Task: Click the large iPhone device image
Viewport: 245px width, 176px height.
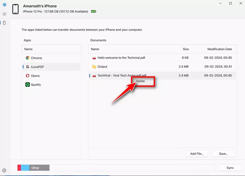Action: click(x=16, y=9)
